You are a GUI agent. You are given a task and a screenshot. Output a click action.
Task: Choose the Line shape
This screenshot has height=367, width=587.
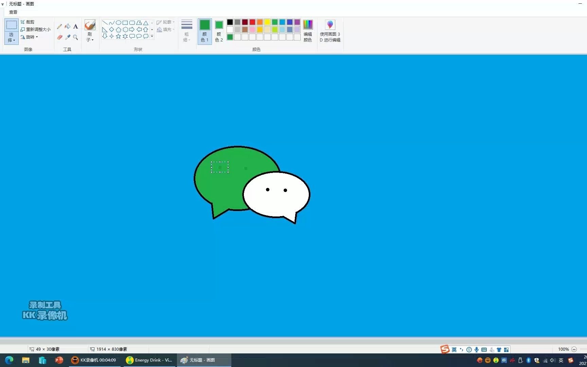pos(105,23)
